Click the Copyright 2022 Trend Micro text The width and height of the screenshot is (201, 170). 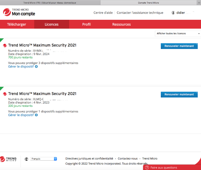(x=107, y=164)
